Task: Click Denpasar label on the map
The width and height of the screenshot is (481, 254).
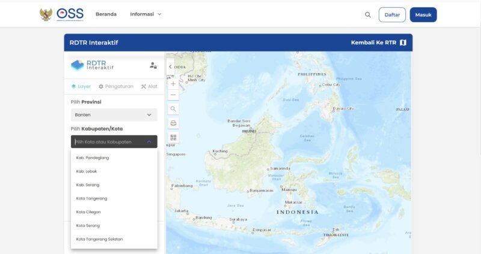Action: [262, 230]
